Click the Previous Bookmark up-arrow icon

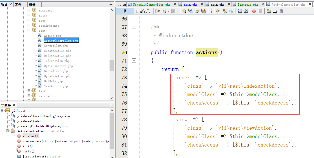[x=218, y=11]
